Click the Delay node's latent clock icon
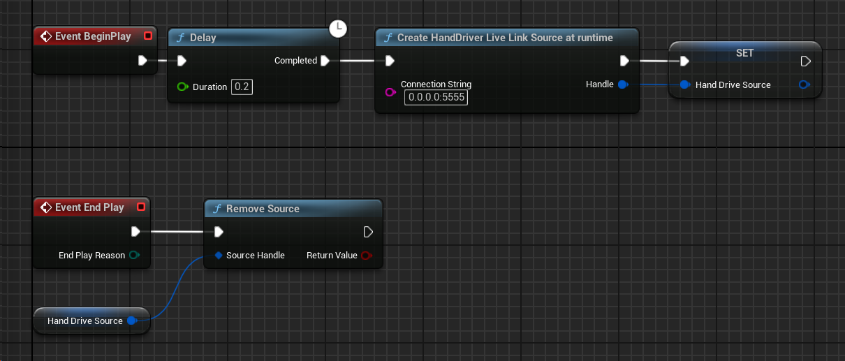Image resolution: width=845 pixels, height=361 pixels. 338,29
